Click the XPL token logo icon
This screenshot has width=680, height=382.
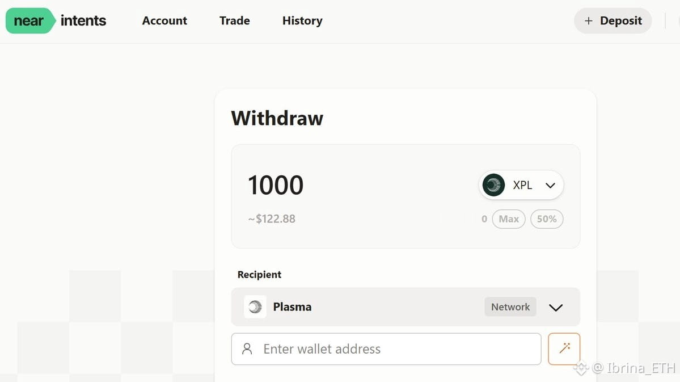point(493,185)
